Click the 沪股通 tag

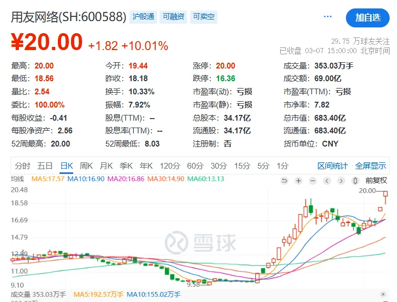tap(143, 17)
